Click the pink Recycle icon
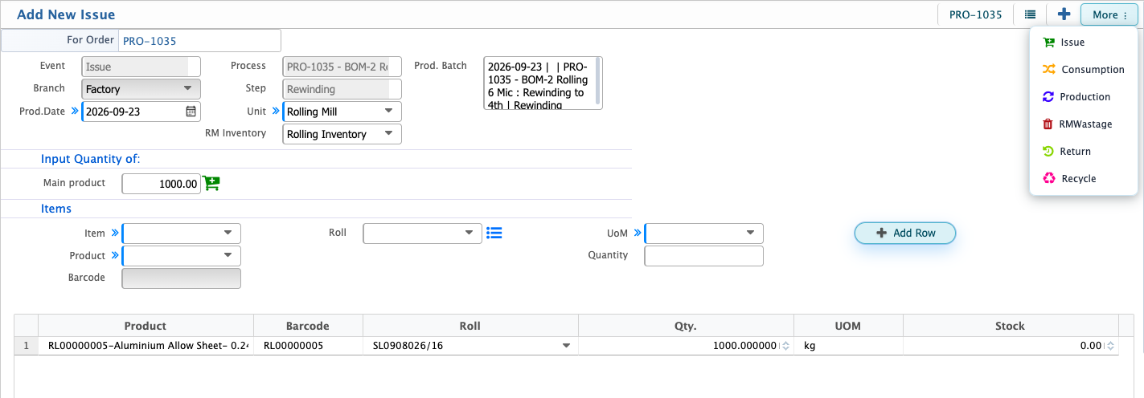Screen dimensions: 1144x398 1048,179
